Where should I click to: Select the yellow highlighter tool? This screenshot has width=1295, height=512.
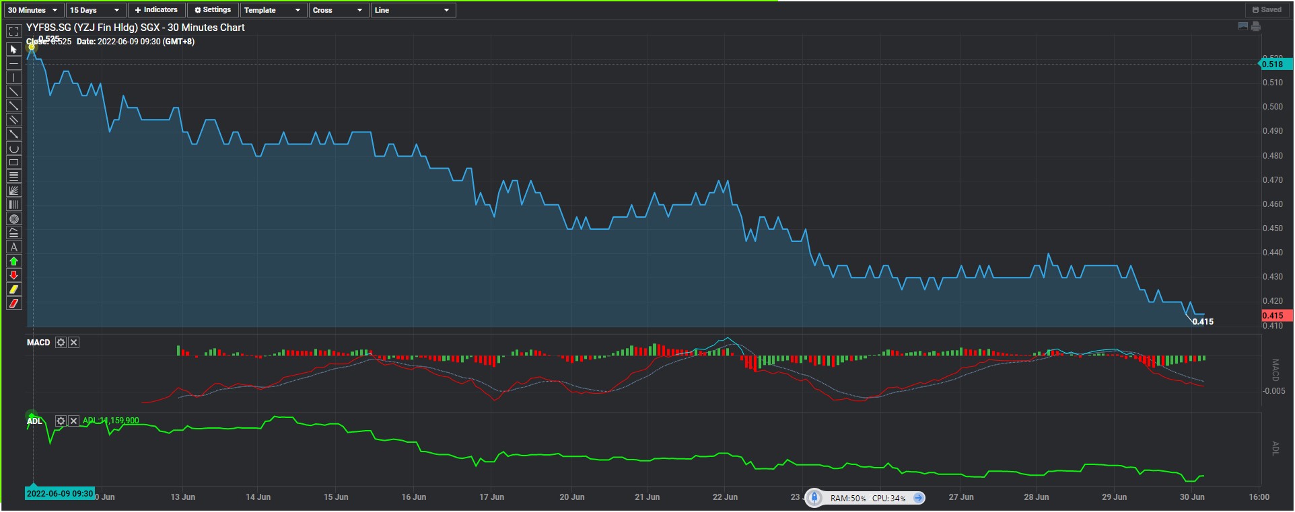[x=13, y=290]
